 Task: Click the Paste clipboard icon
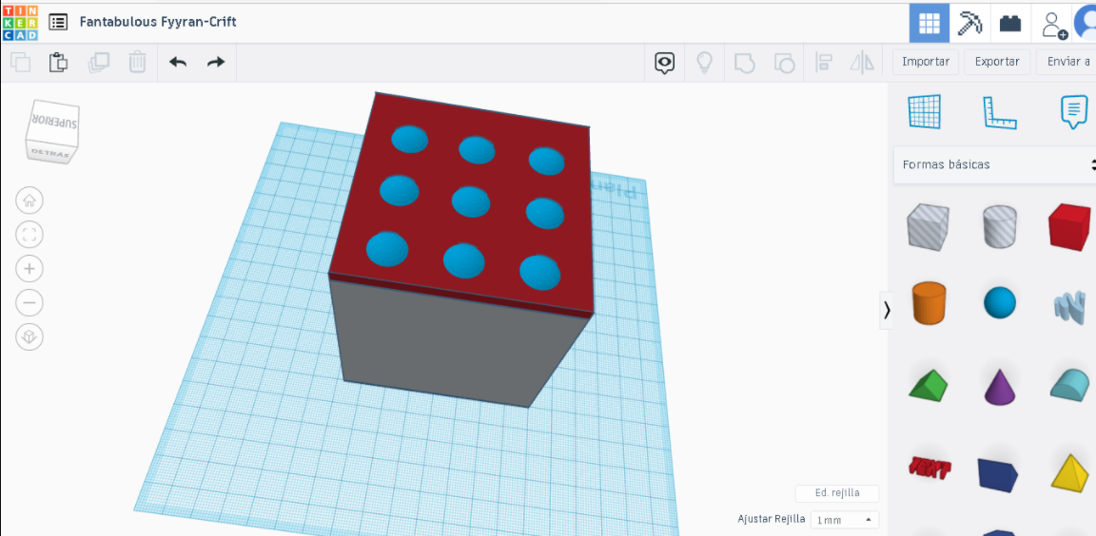point(59,62)
